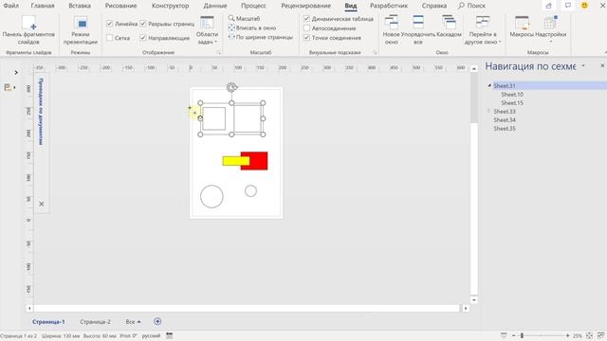This screenshot has width=607, height=341.
Task: Expand the shapes pane chevron
Action: [16, 72]
